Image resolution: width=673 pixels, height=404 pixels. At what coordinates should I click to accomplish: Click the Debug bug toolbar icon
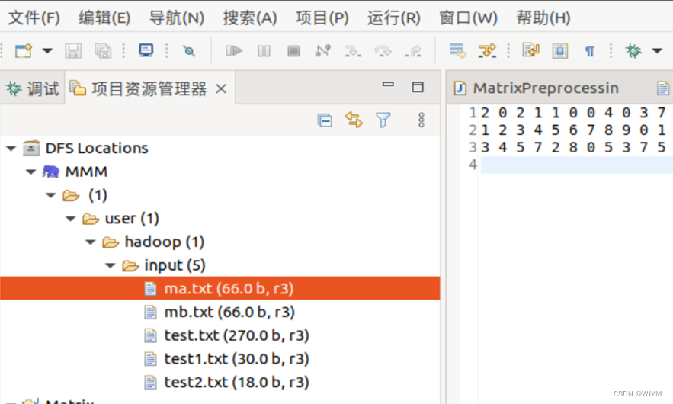(x=633, y=50)
